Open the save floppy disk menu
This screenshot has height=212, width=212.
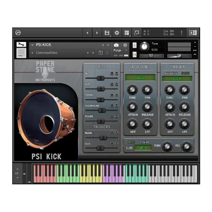coord(107,33)
